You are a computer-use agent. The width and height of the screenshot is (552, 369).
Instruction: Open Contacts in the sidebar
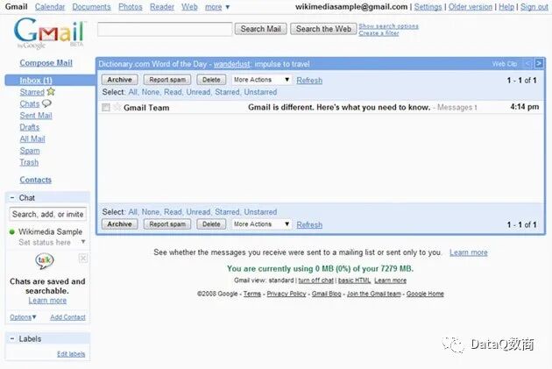point(36,180)
